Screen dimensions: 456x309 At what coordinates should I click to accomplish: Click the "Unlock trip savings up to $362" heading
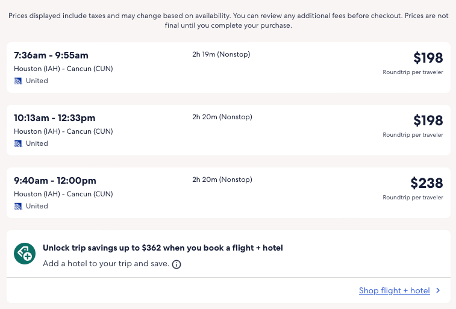(x=163, y=248)
